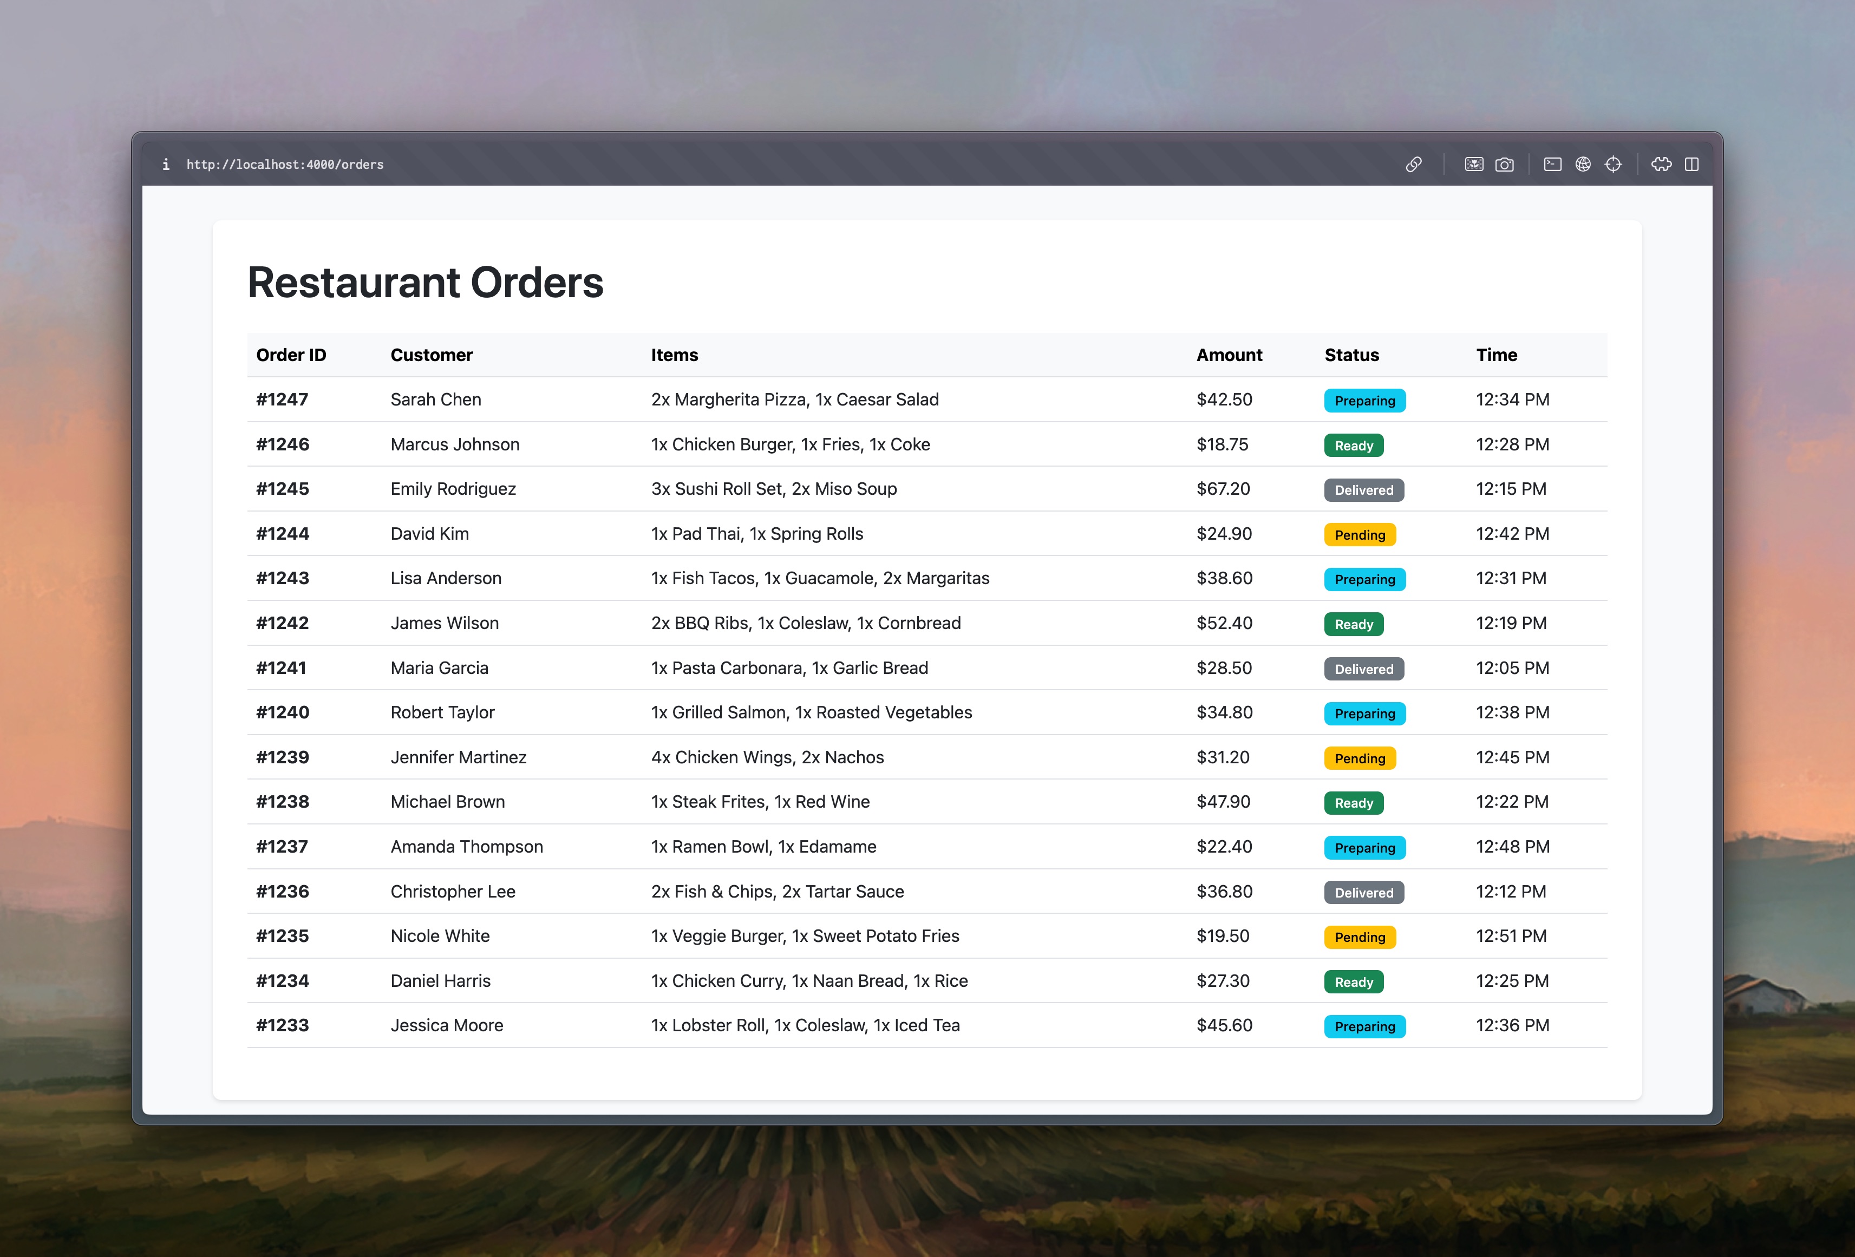Image resolution: width=1855 pixels, height=1257 pixels.
Task: Select the element targeting crosshair icon
Action: [1614, 165]
